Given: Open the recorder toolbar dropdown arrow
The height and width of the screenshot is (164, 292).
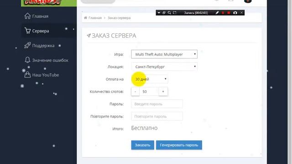Looking at the screenshot, I should click(159, 13).
